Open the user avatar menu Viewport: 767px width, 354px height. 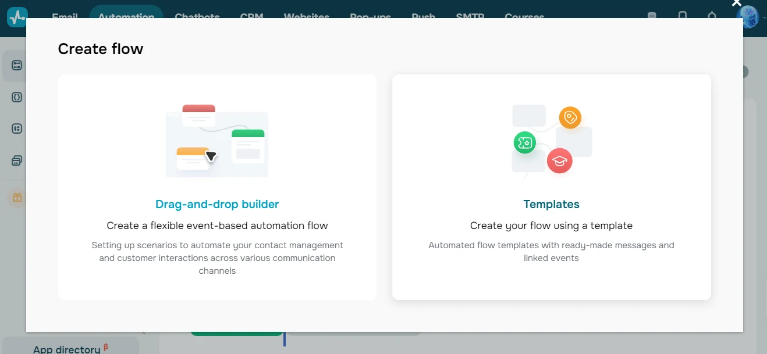pyautogui.click(x=748, y=17)
